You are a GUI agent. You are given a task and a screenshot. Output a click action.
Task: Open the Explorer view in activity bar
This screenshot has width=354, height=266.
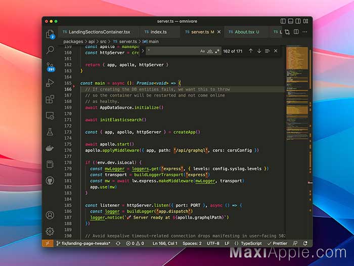(50, 34)
